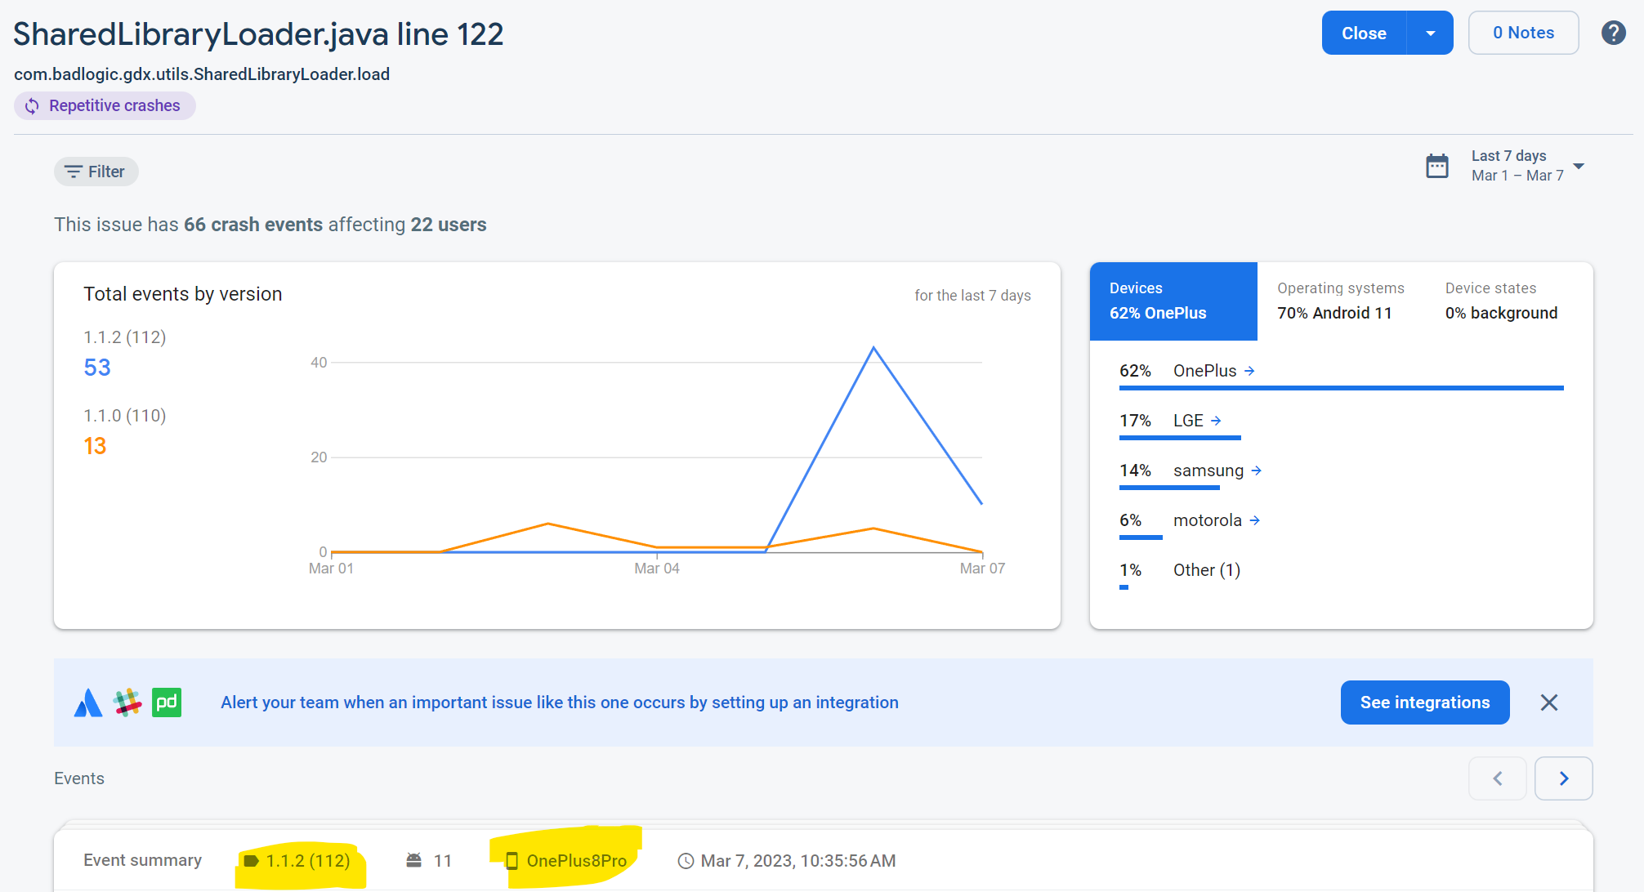Click the Repetitive crashes badge
Screen dimensions: 1644x892
(x=105, y=105)
